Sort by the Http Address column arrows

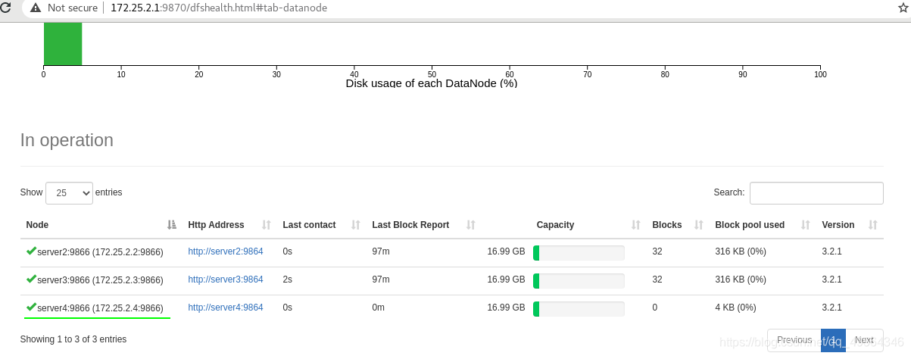pyautogui.click(x=267, y=225)
